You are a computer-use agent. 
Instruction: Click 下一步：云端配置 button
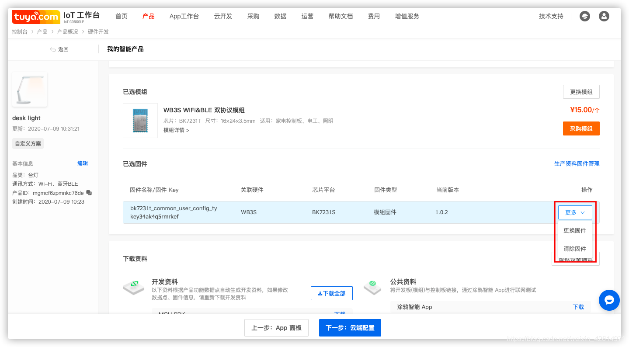(350, 328)
